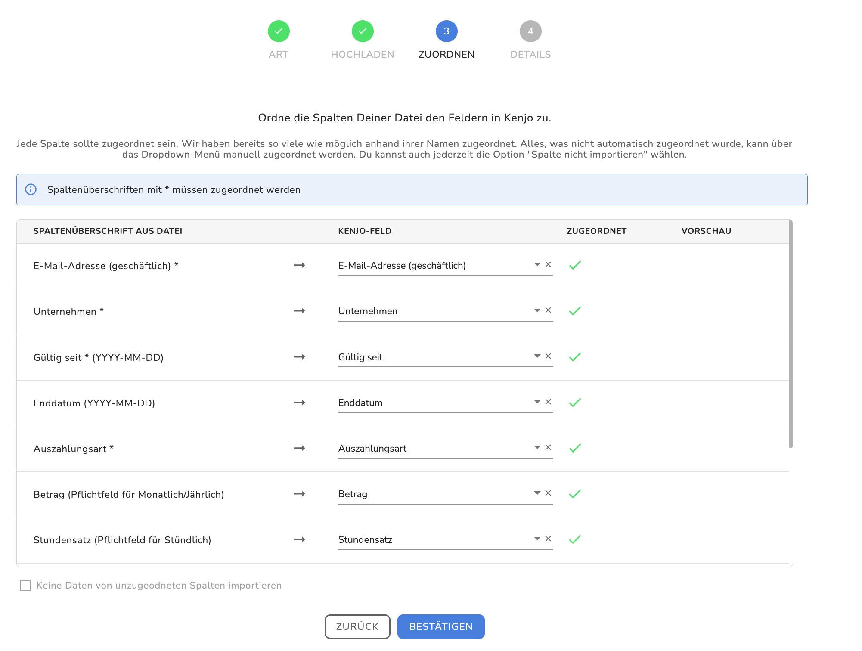
Task: Clear the Stundensatz mapping X icon
Action: [548, 539]
